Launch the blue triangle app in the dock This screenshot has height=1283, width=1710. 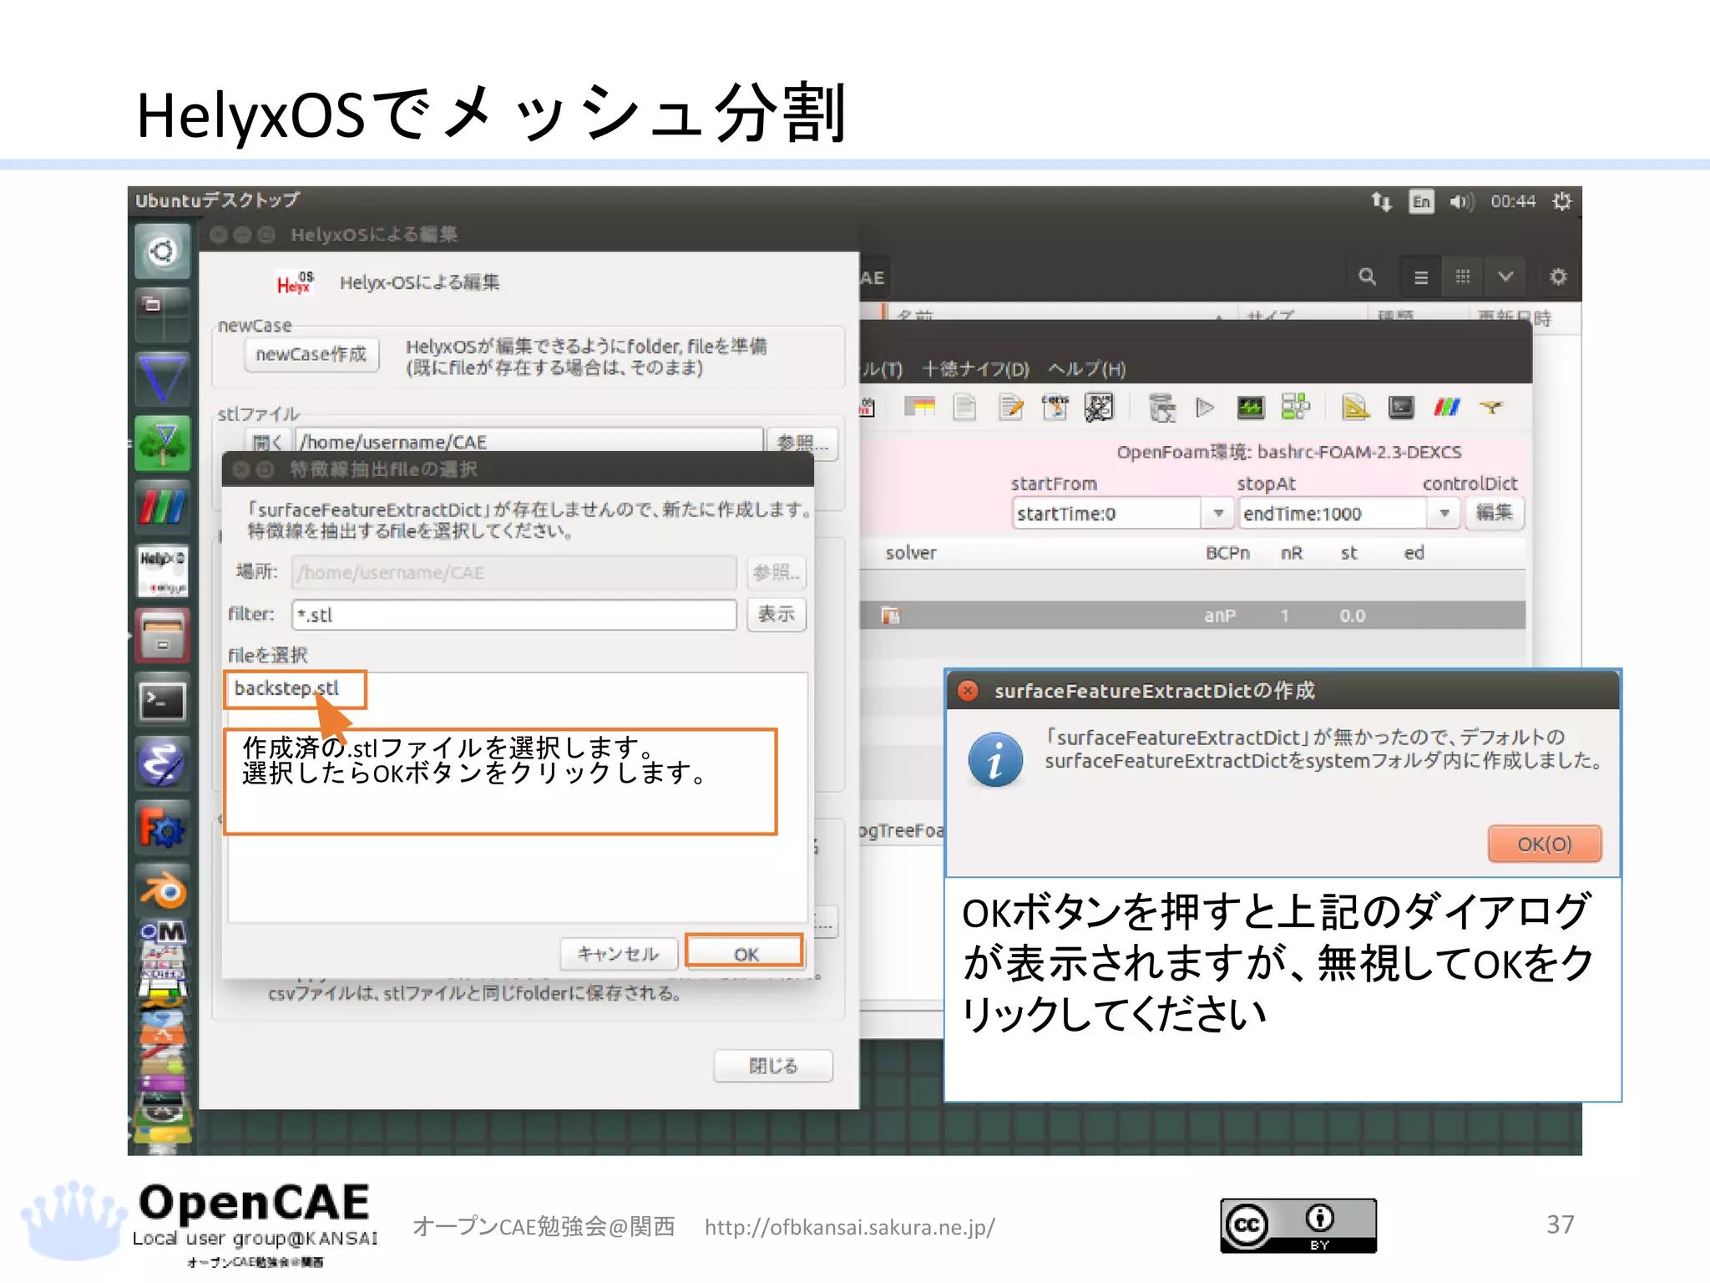[x=163, y=378]
